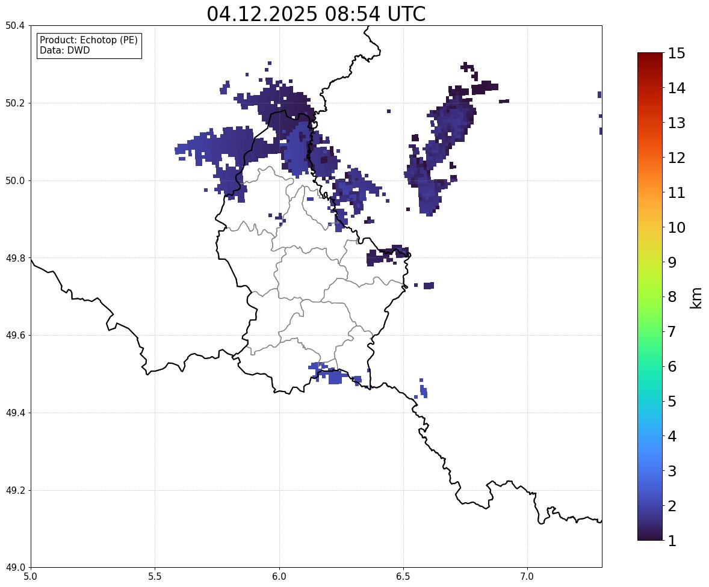Image resolution: width=709 pixels, height=587 pixels.
Task: Click latitude tick label "50.4"
Action: [15, 26]
